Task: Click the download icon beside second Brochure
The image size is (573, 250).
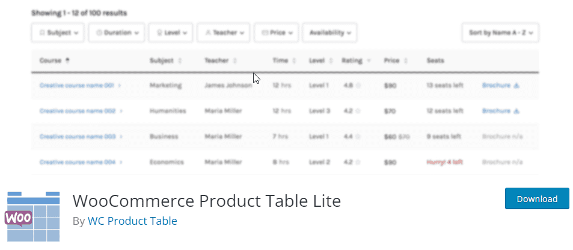Action: pyautogui.click(x=516, y=111)
